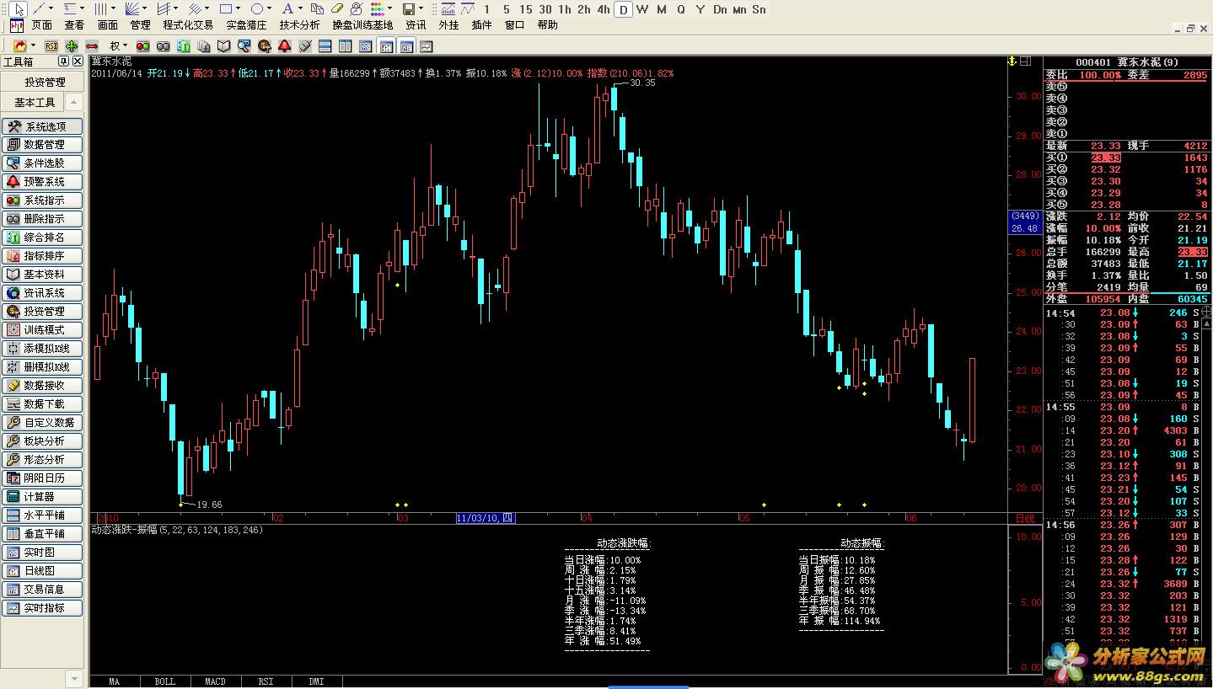This screenshot has height=689, width=1213.
Task: Click the green cross move icon
Action: tap(72, 46)
